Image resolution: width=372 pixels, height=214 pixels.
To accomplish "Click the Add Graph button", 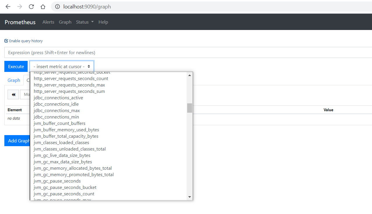I will coord(17,141).
